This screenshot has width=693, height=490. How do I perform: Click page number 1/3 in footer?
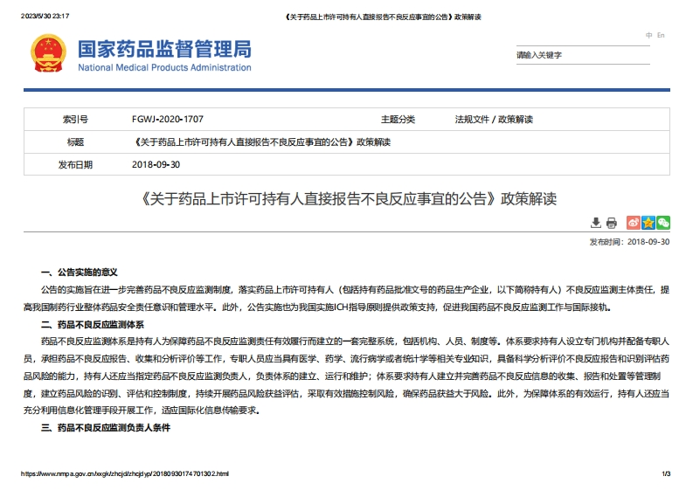666,473
